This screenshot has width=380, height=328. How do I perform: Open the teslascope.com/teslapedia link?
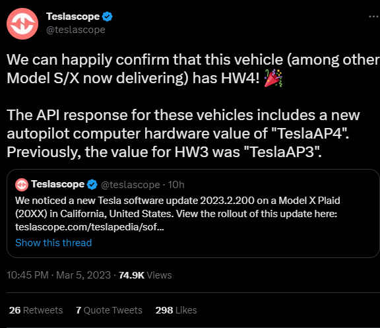point(90,227)
